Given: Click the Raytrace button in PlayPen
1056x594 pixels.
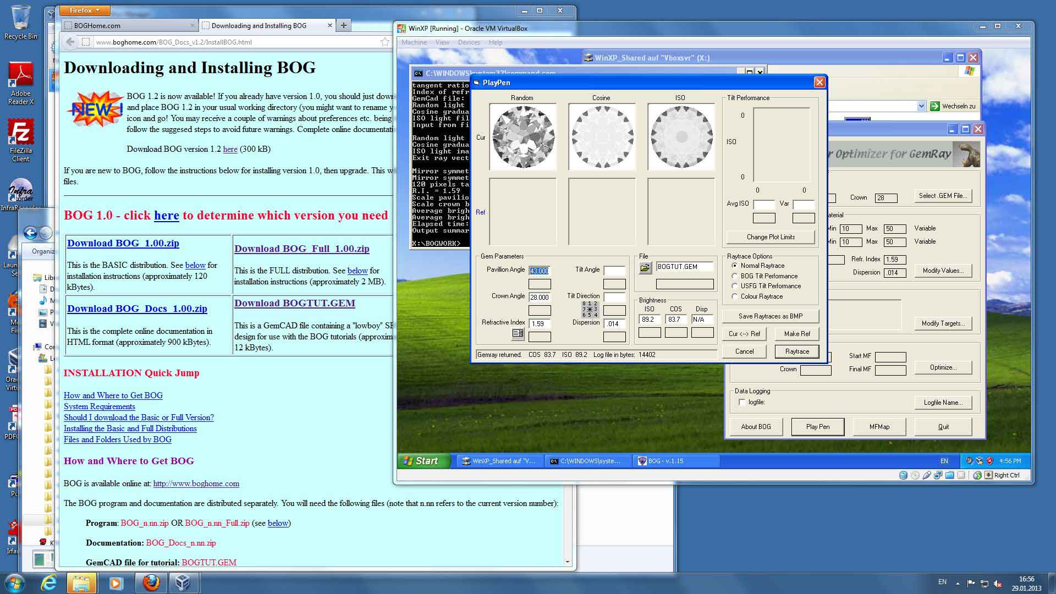Looking at the screenshot, I should click(797, 351).
